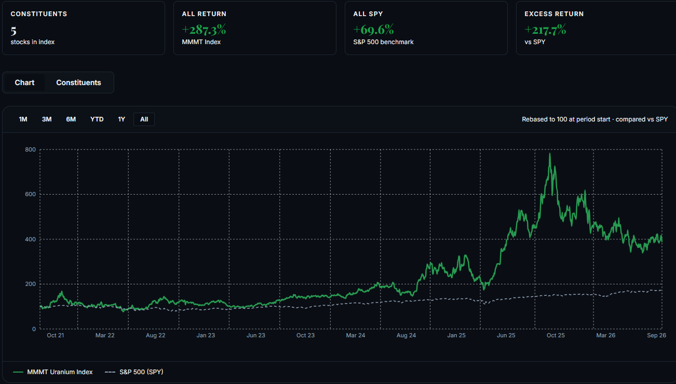676x384 pixels.
Task: Show the 1Y chart period
Action: pyautogui.click(x=121, y=119)
